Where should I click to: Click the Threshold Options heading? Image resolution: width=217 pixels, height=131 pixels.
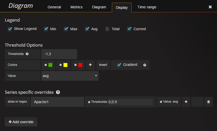[x=24, y=45]
